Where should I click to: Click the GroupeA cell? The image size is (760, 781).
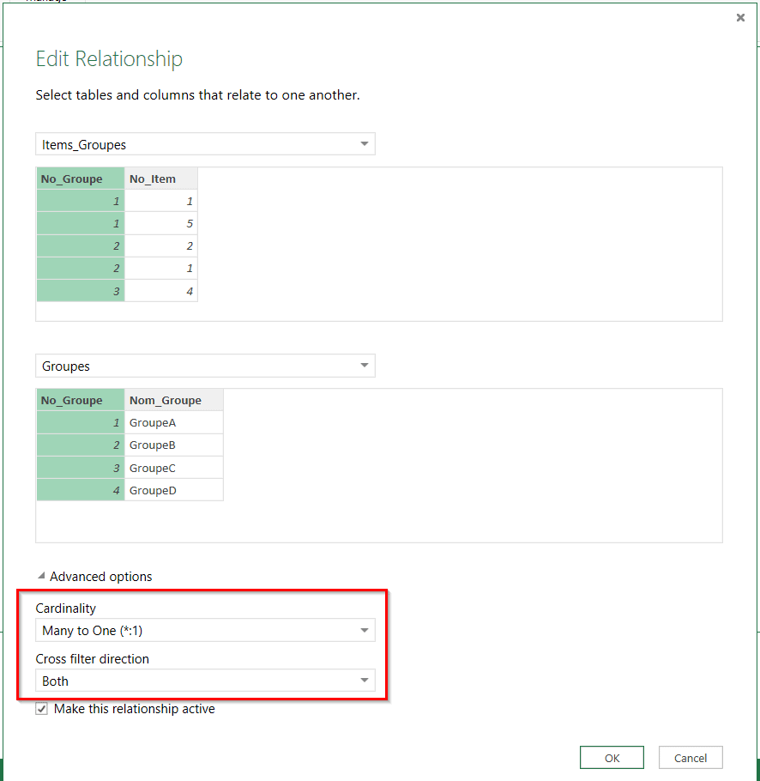point(174,423)
